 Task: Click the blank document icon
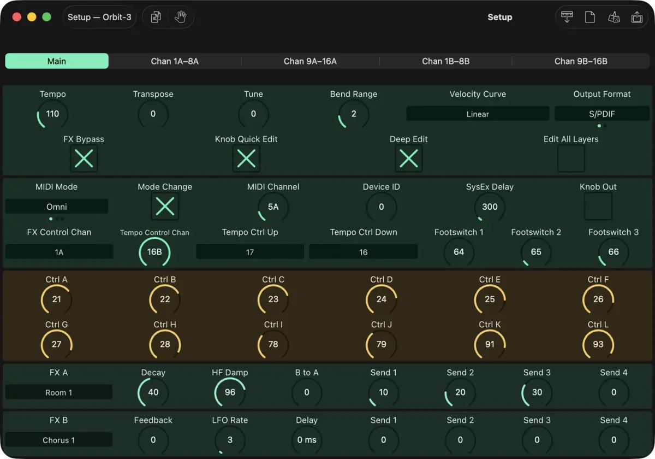[590, 17]
